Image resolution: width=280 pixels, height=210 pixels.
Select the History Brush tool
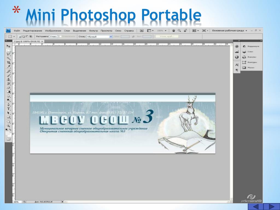click(8, 84)
